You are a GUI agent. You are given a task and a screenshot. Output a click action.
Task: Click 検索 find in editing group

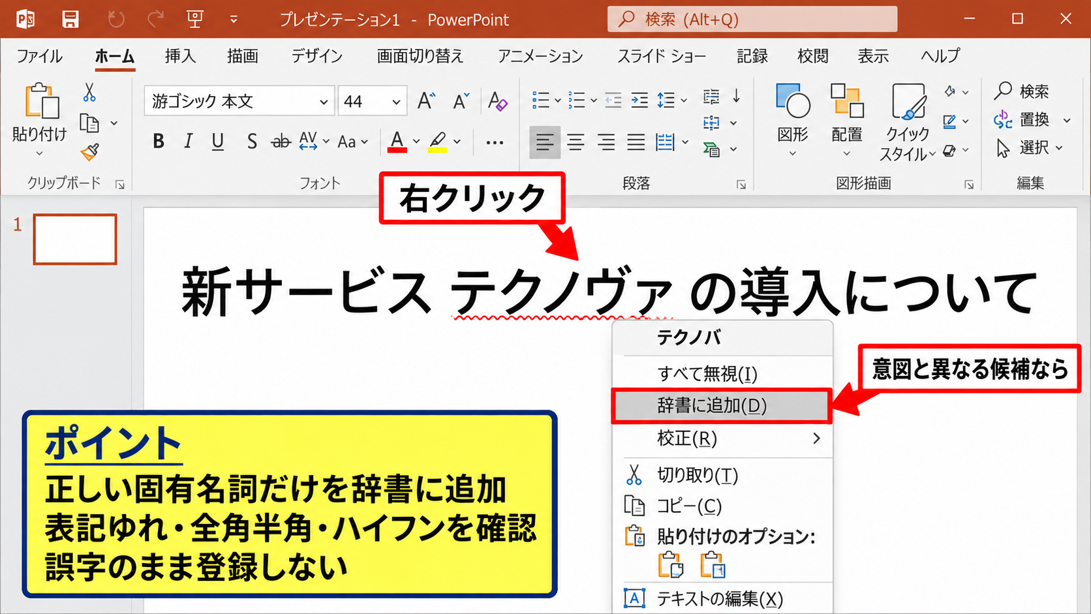pos(1022,91)
